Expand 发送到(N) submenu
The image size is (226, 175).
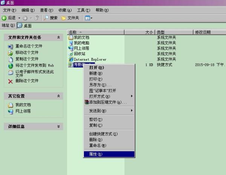tap(109, 111)
